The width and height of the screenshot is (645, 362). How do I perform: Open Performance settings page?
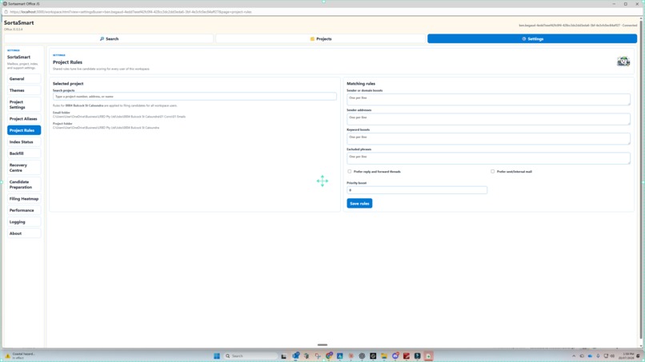24,210
